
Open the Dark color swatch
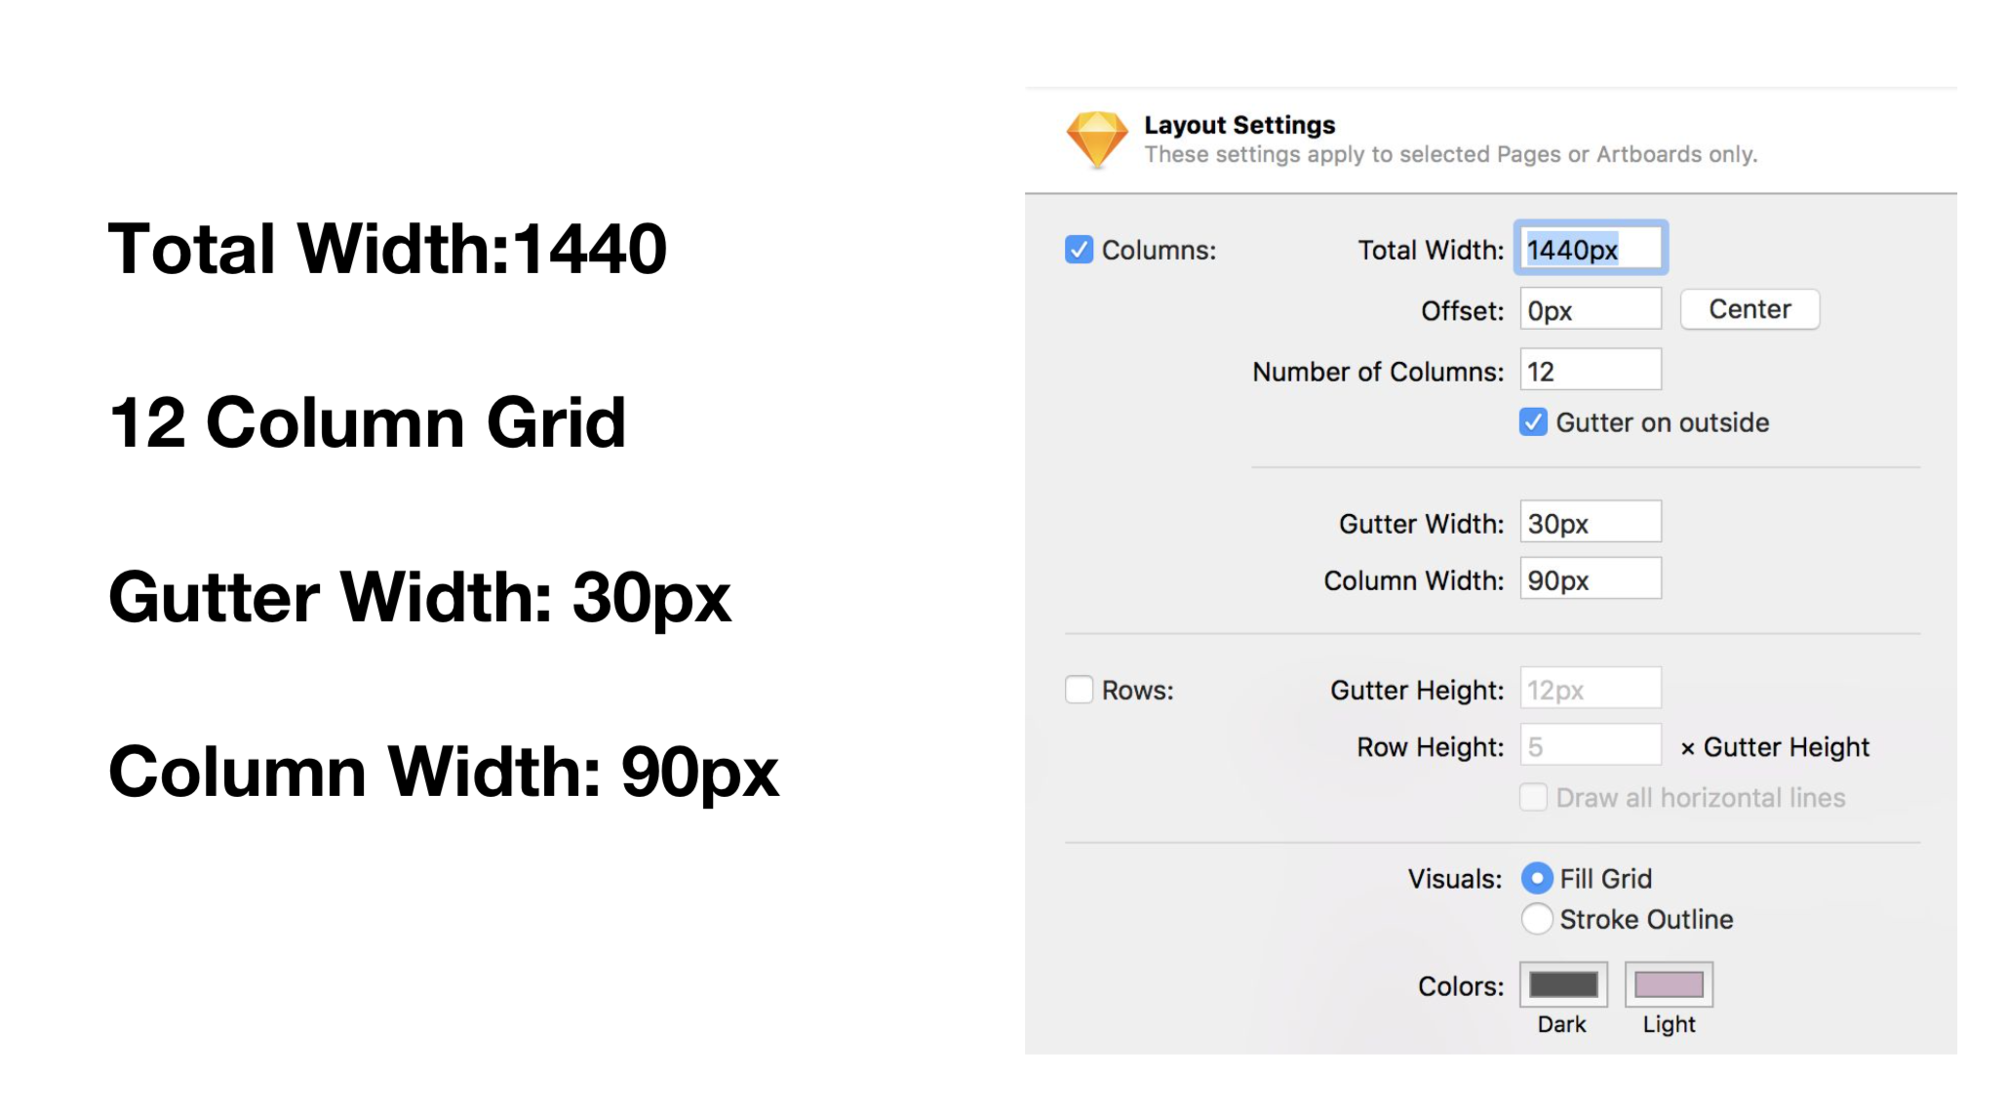[x=1563, y=985]
